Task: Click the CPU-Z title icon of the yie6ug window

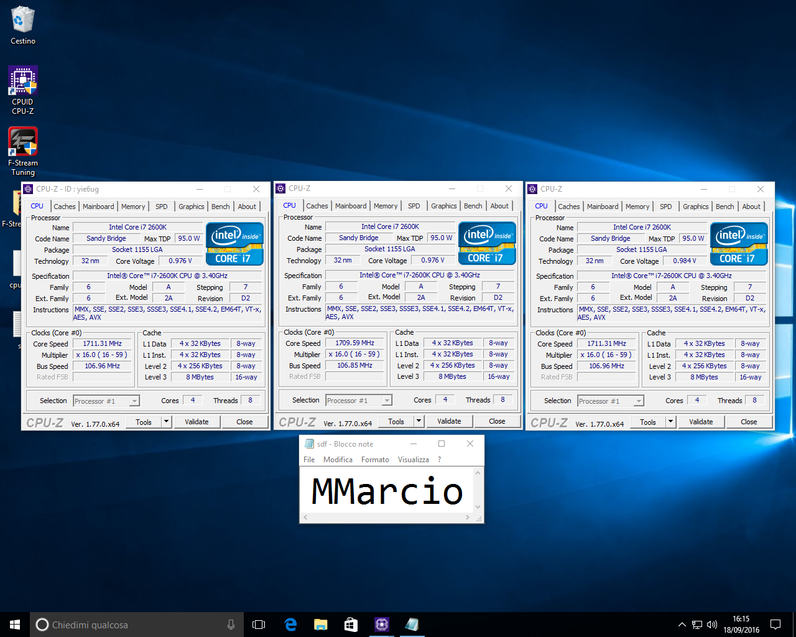Action: coord(28,189)
